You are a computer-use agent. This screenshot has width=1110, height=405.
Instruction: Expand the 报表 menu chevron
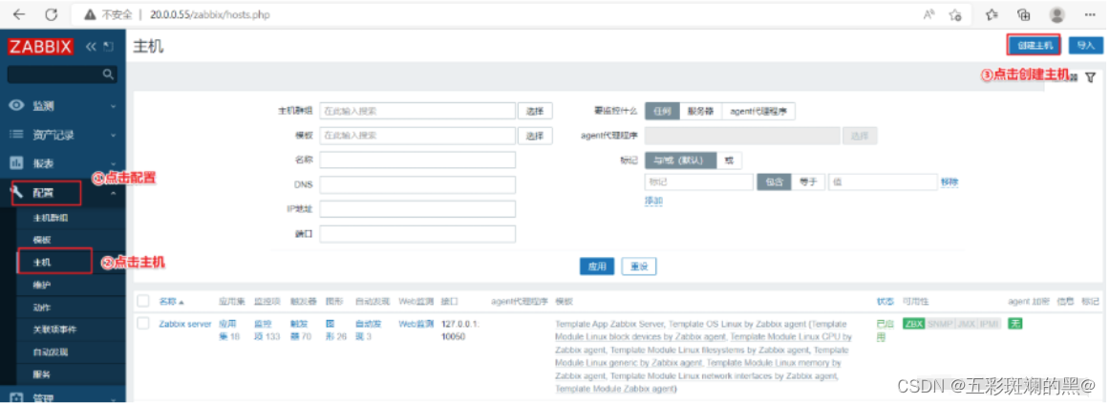[x=114, y=163]
